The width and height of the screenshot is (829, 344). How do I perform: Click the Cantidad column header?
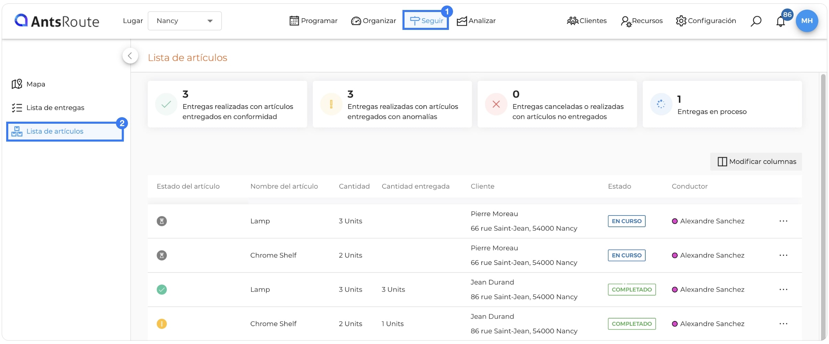pyautogui.click(x=354, y=186)
